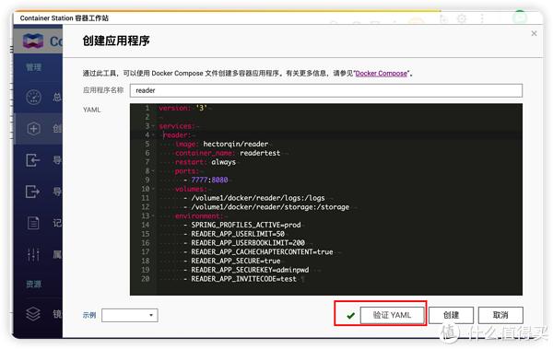This screenshot has height=349, width=553.
Task: Open the example template dropdown
Action: 130,315
